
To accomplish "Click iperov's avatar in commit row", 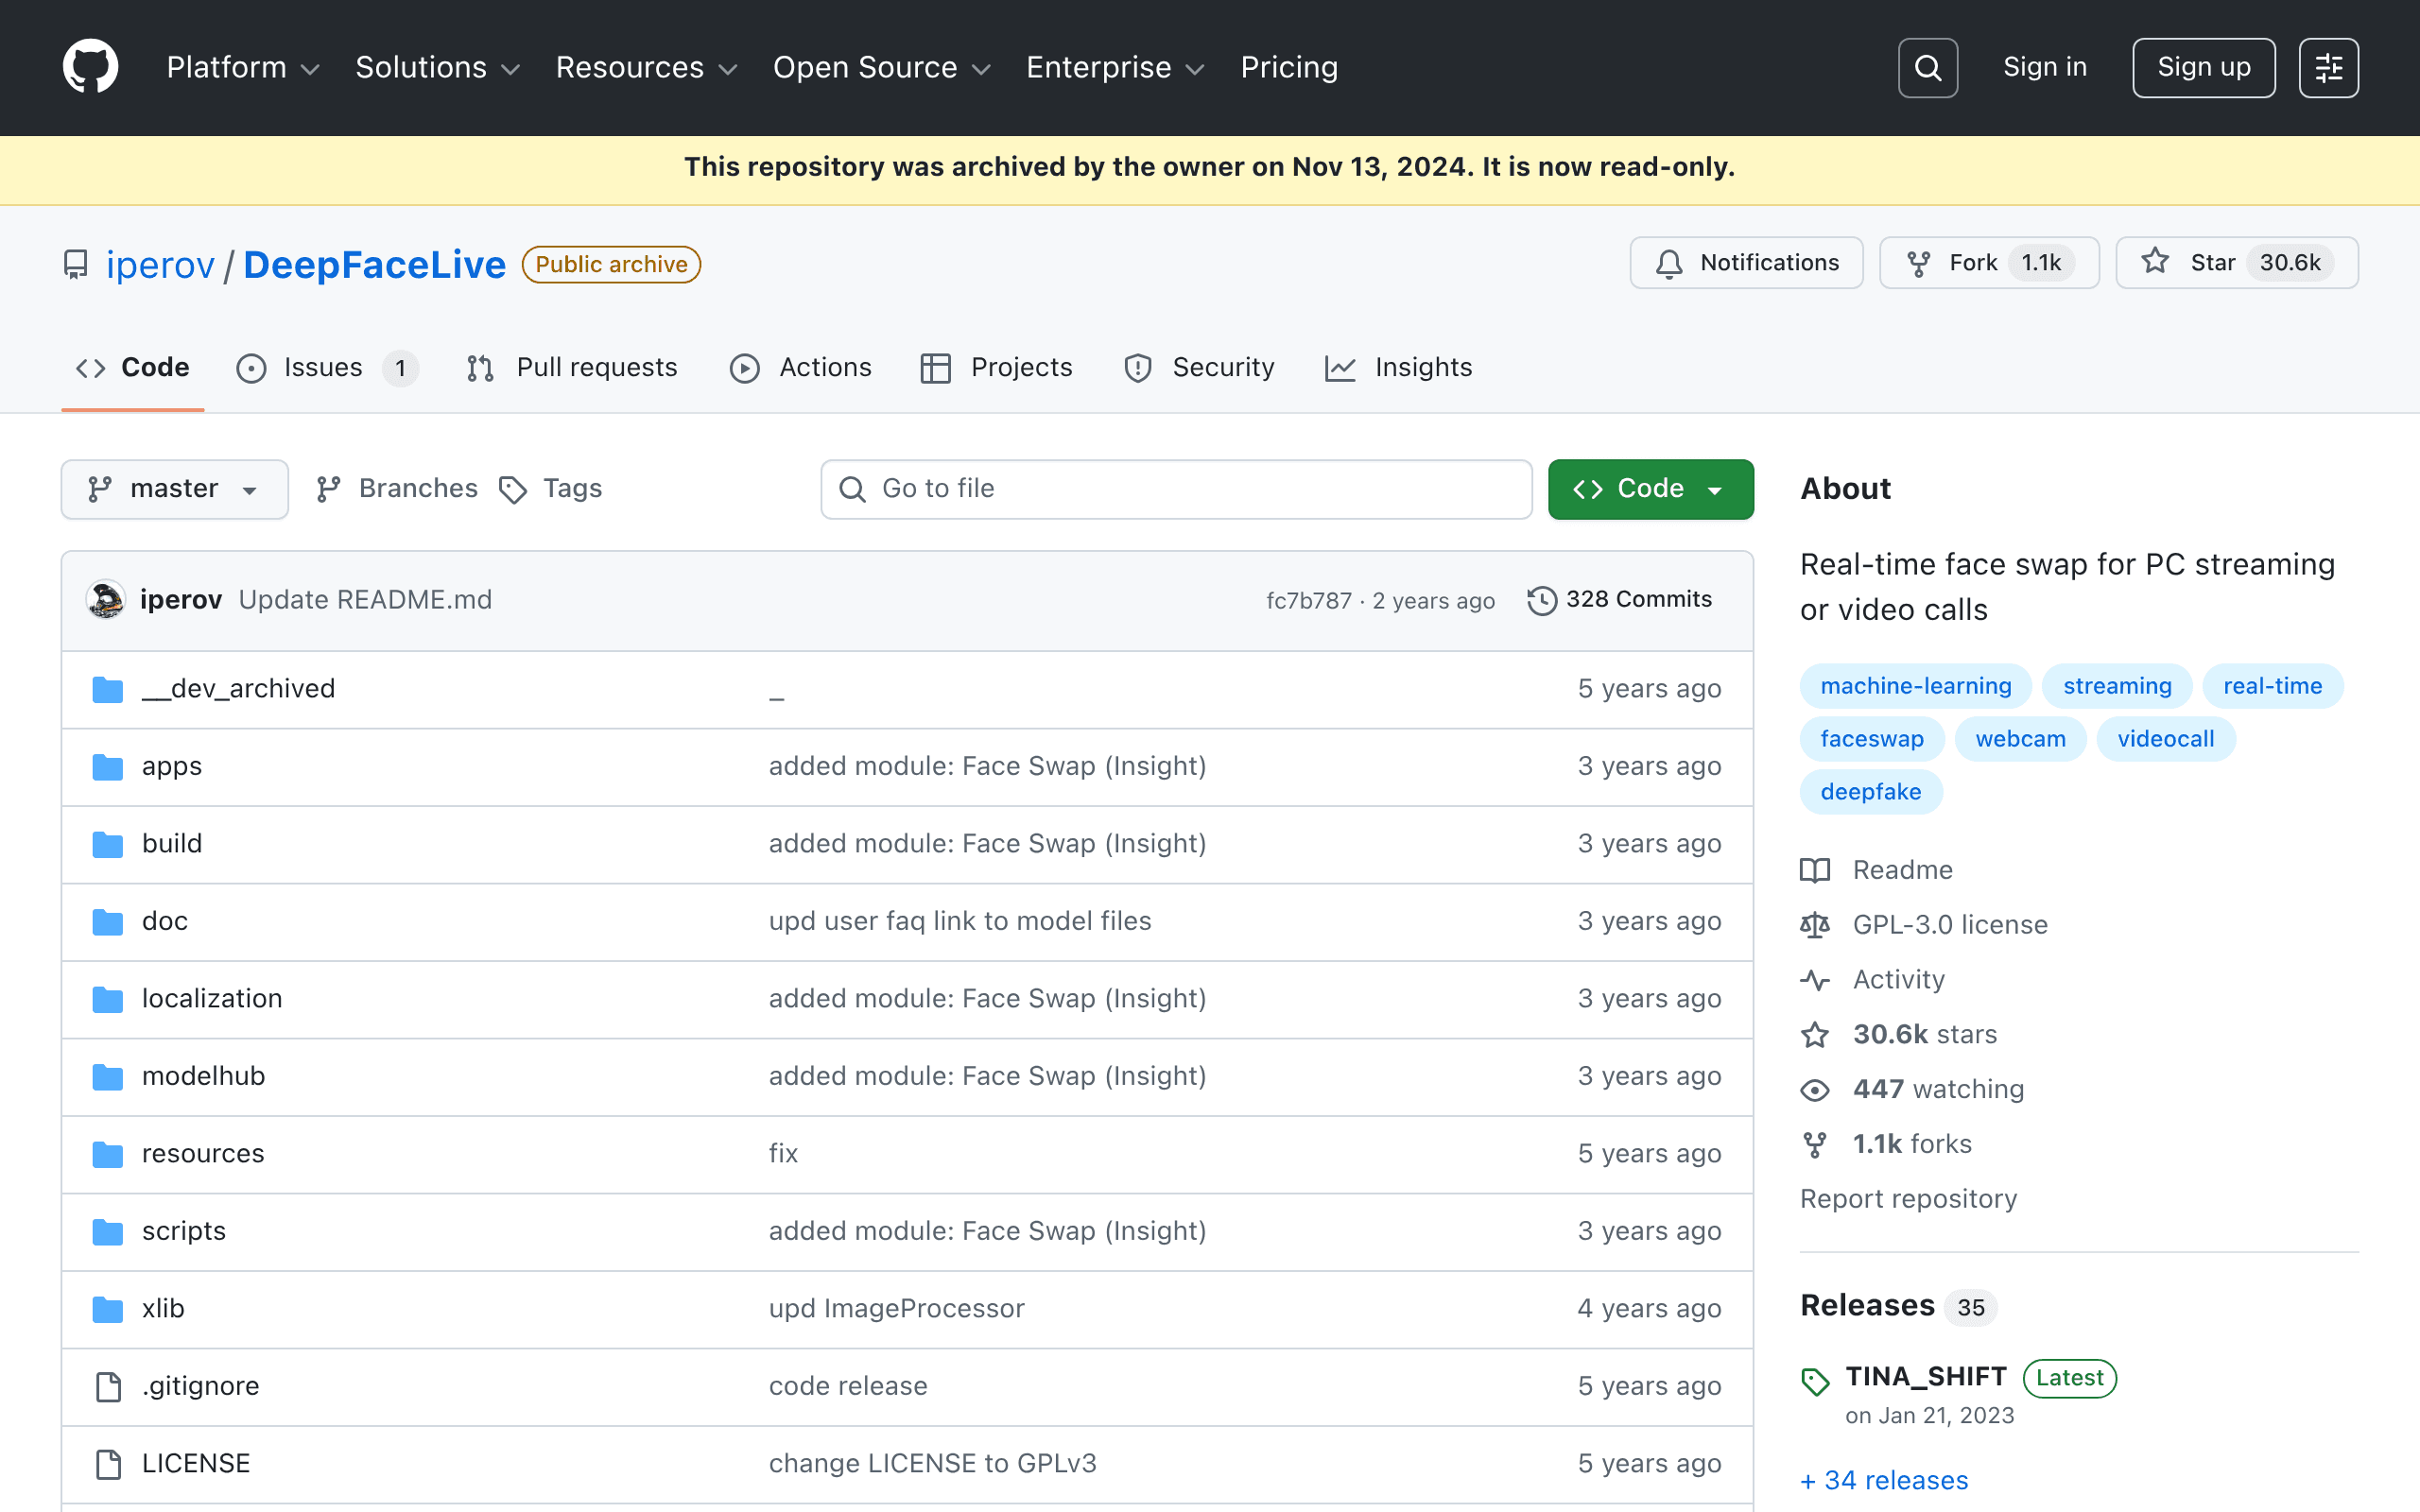I will pyautogui.click(x=106, y=599).
